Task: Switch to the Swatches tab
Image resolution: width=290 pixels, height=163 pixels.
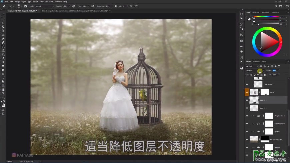Action: (x=256, y=12)
